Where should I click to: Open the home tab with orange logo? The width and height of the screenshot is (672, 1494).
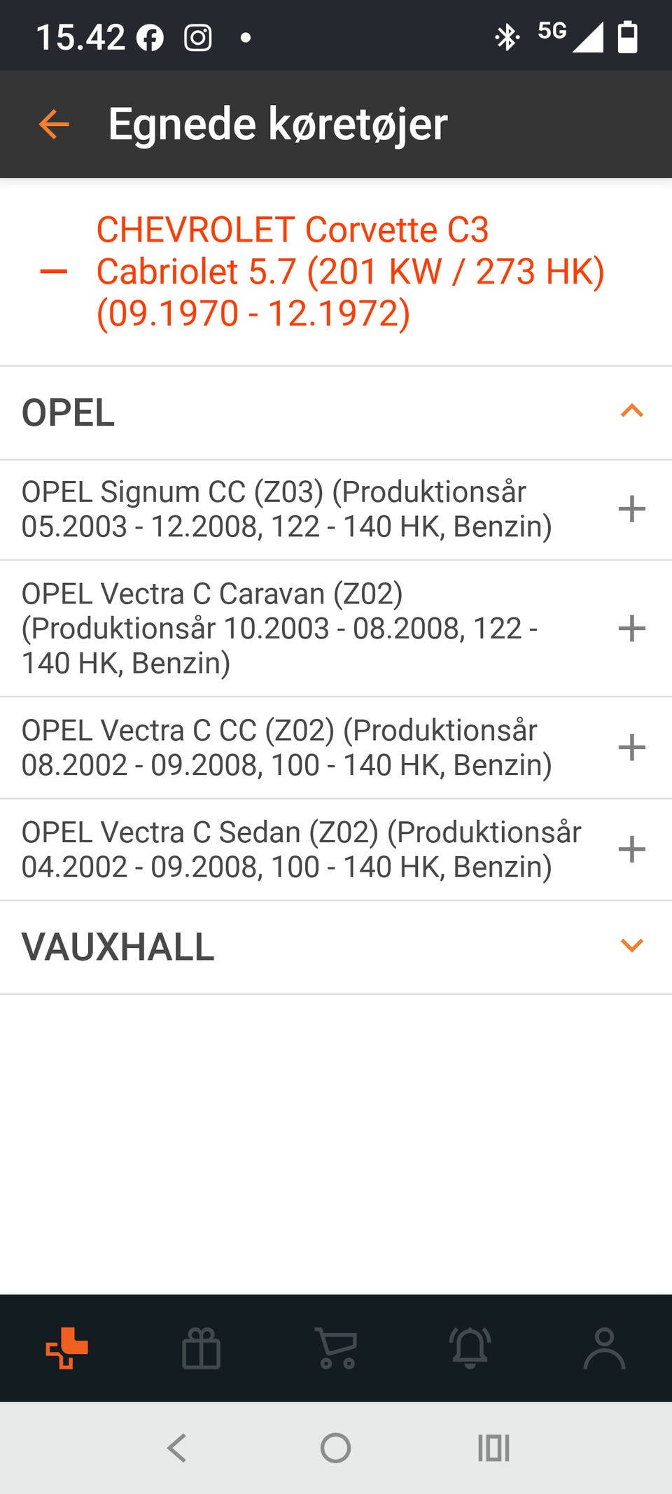point(67,1348)
